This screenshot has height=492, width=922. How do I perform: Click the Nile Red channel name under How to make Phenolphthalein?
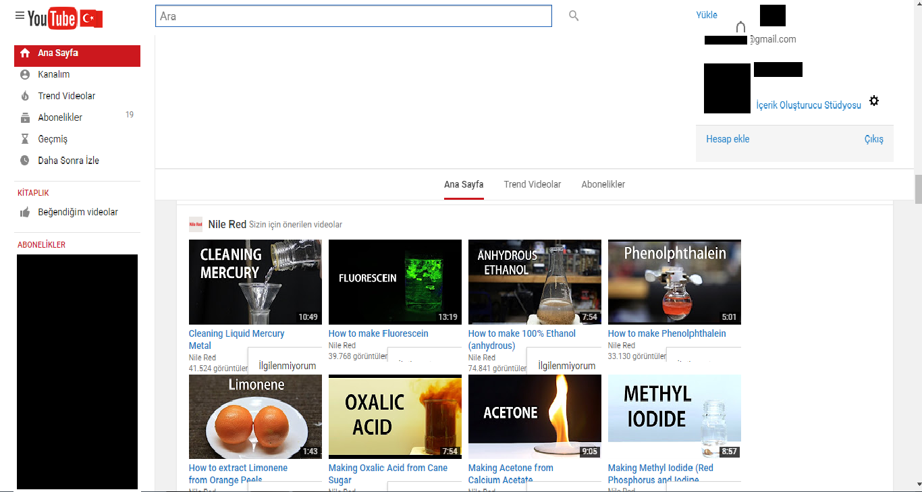point(622,346)
